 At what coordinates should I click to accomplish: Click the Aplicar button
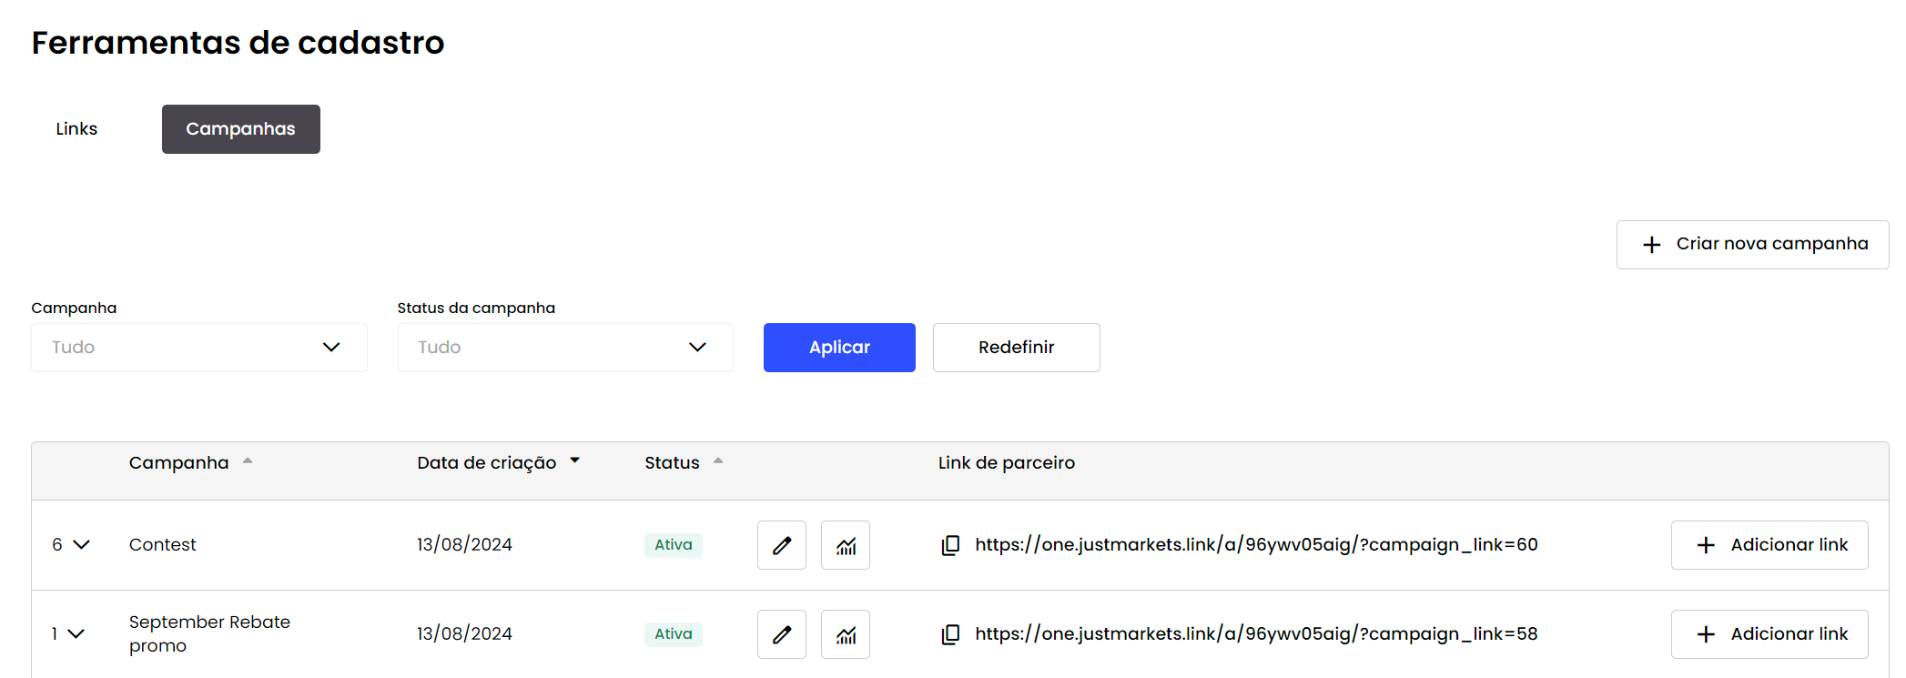point(839,348)
